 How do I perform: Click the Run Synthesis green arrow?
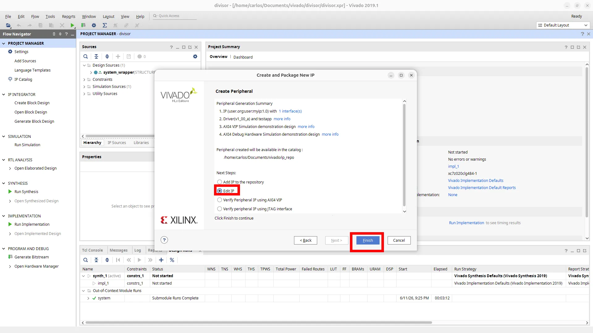pos(10,191)
